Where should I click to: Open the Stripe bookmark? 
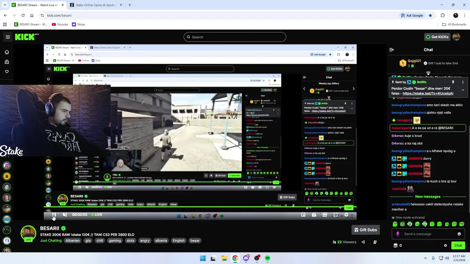click(79, 25)
